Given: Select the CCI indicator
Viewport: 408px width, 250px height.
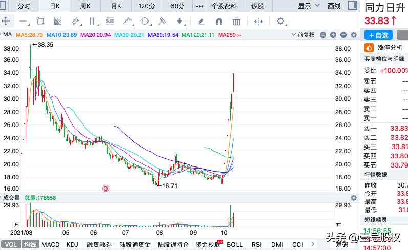Looking at the screenshot, I should click(297, 244).
